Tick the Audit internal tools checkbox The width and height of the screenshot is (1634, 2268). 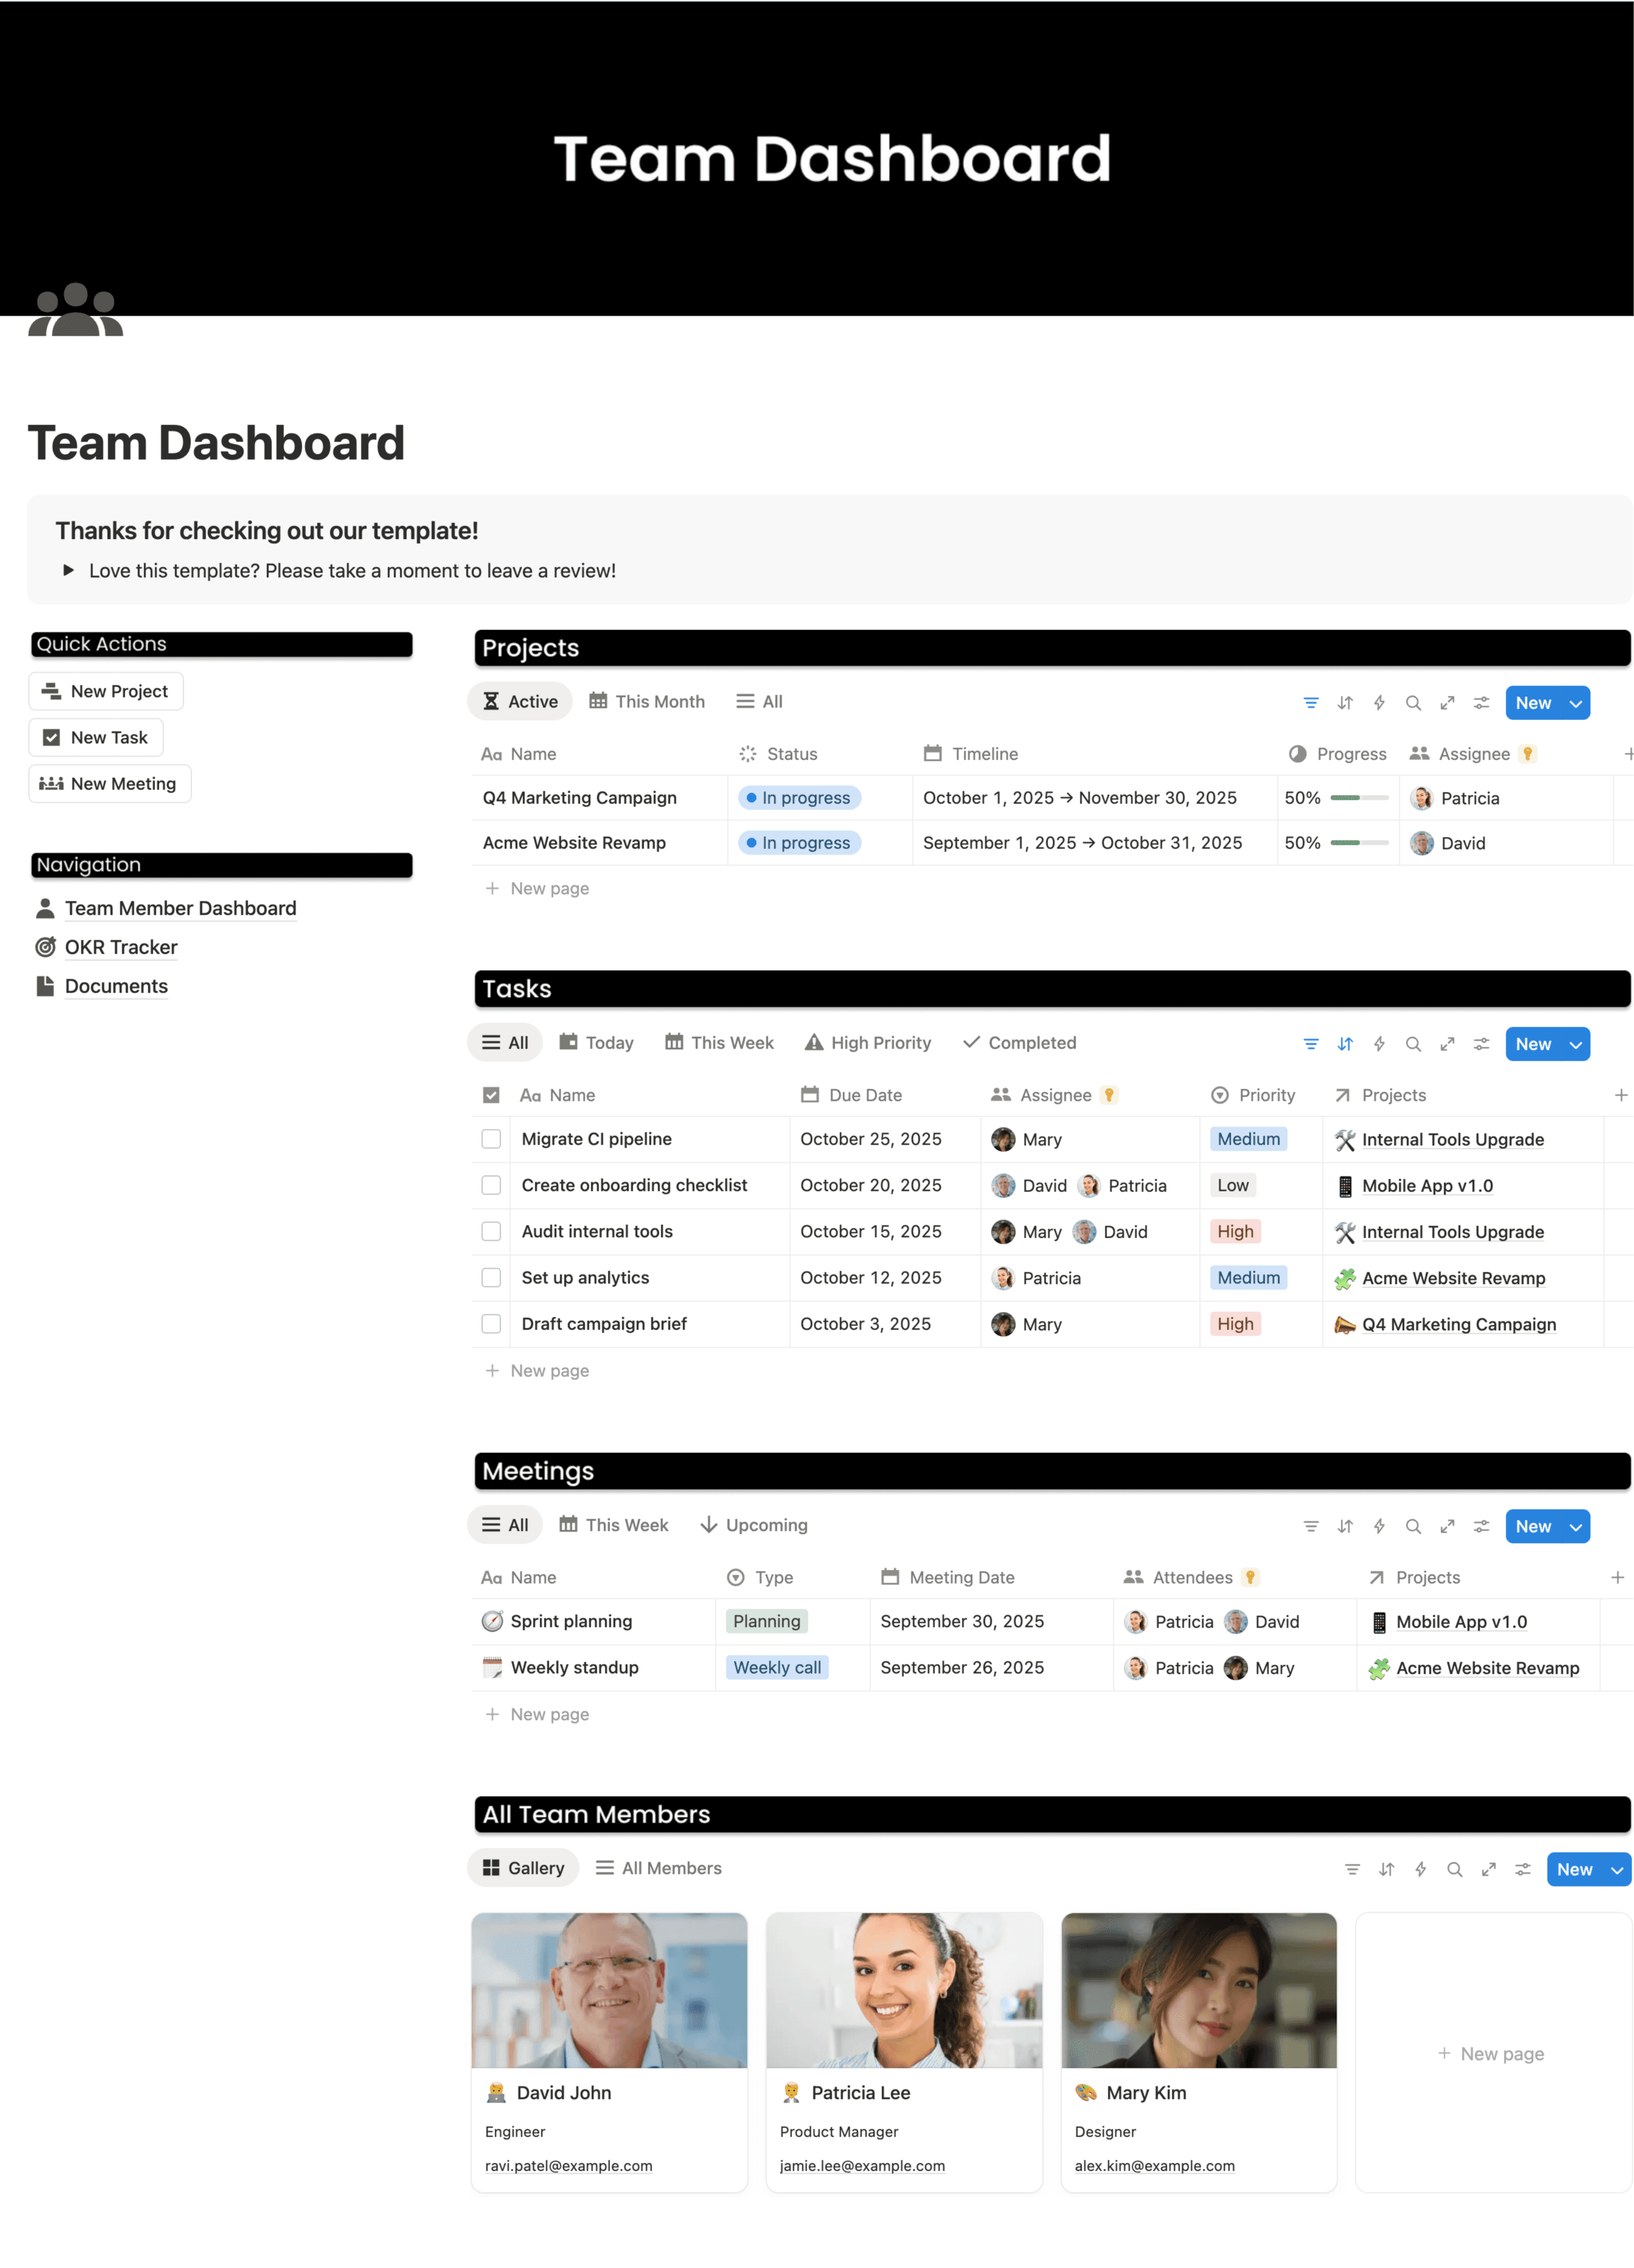pos(491,1231)
